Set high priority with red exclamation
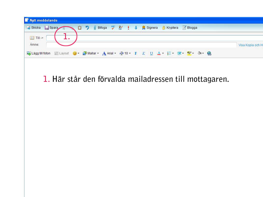Viewport: 263px width, 197px height. pos(128,28)
